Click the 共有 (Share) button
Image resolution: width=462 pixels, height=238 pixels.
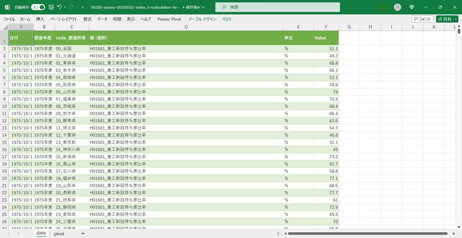tap(447, 19)
